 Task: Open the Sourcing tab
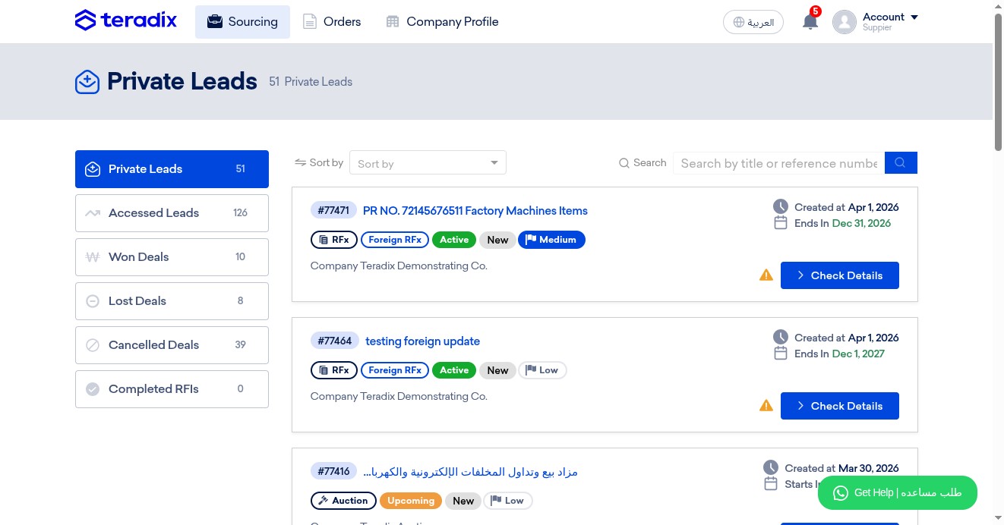[x=242, y=21]
